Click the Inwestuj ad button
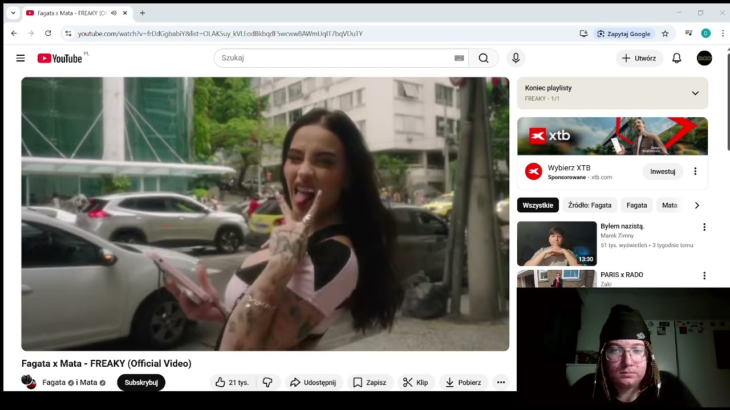Viewport: 730px width, 410px height. [x=663, y=171]
